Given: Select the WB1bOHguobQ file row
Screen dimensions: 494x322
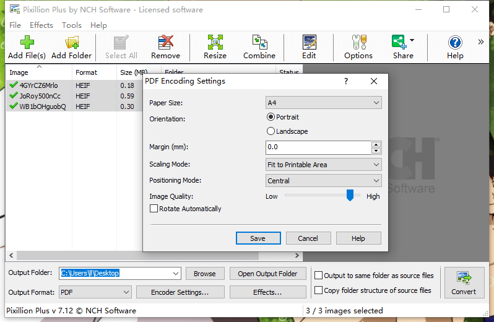Looking at the screenshot, I should click(74, 107).
